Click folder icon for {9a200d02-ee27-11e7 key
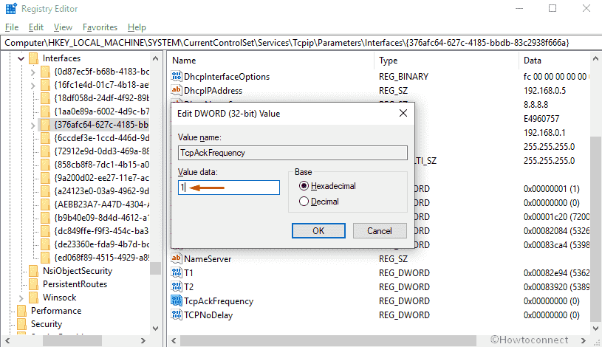602x347 pixels. pyautogui.click(x=45, y=178)
